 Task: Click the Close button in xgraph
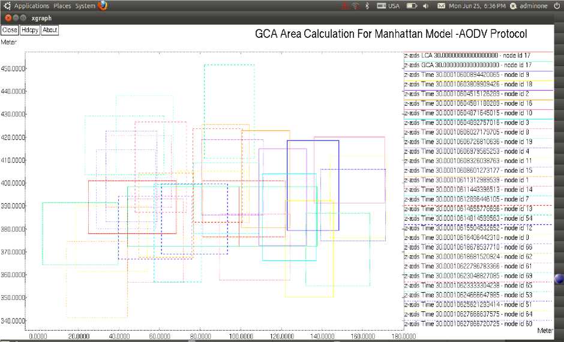[x=10, y=30]
